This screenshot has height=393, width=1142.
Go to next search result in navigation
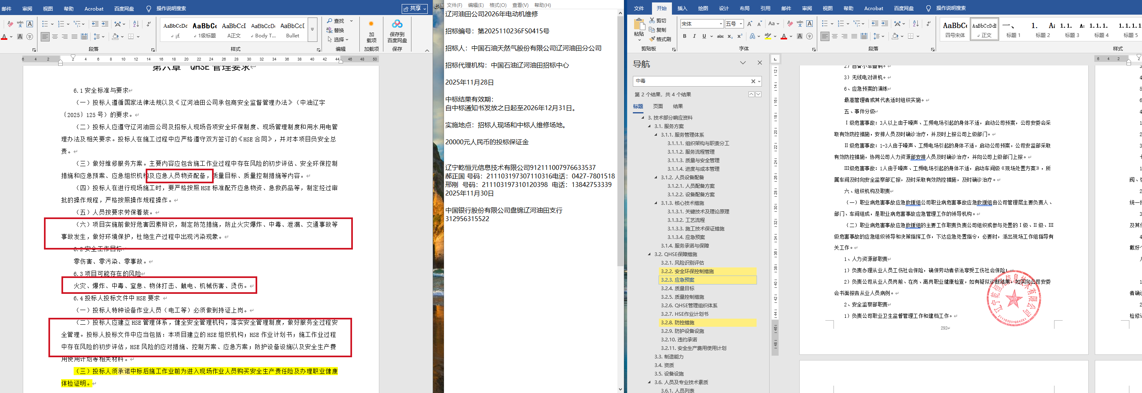point(759,94)
